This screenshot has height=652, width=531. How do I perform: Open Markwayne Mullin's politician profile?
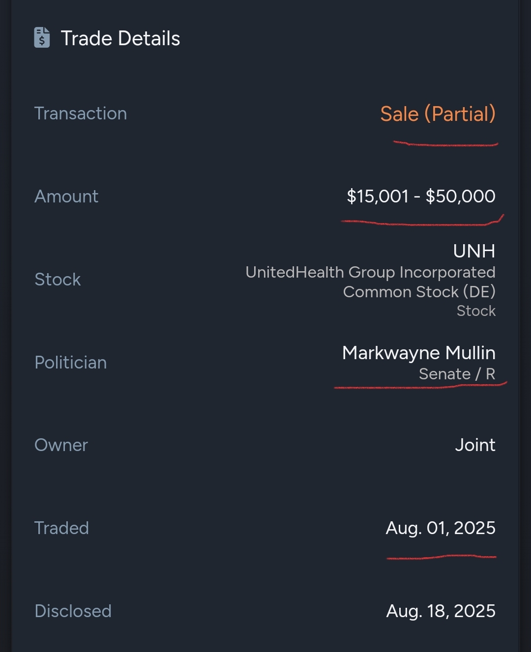click(418, 353)
